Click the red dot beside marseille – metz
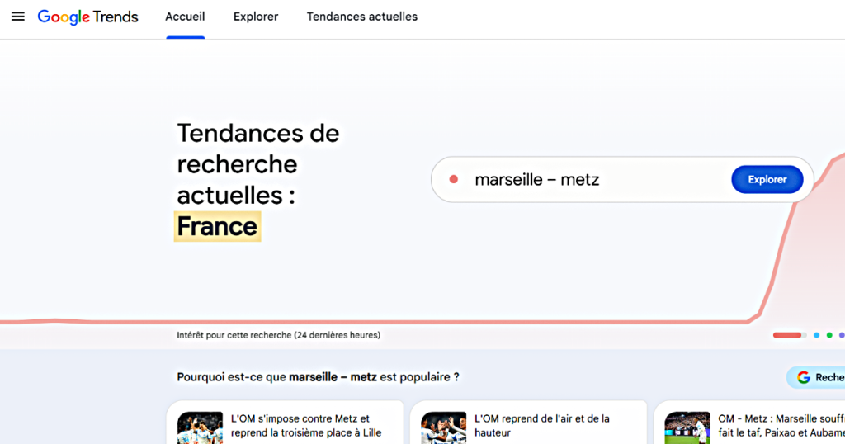The height and width of the screenshot is (444, 845). point(454,179)
